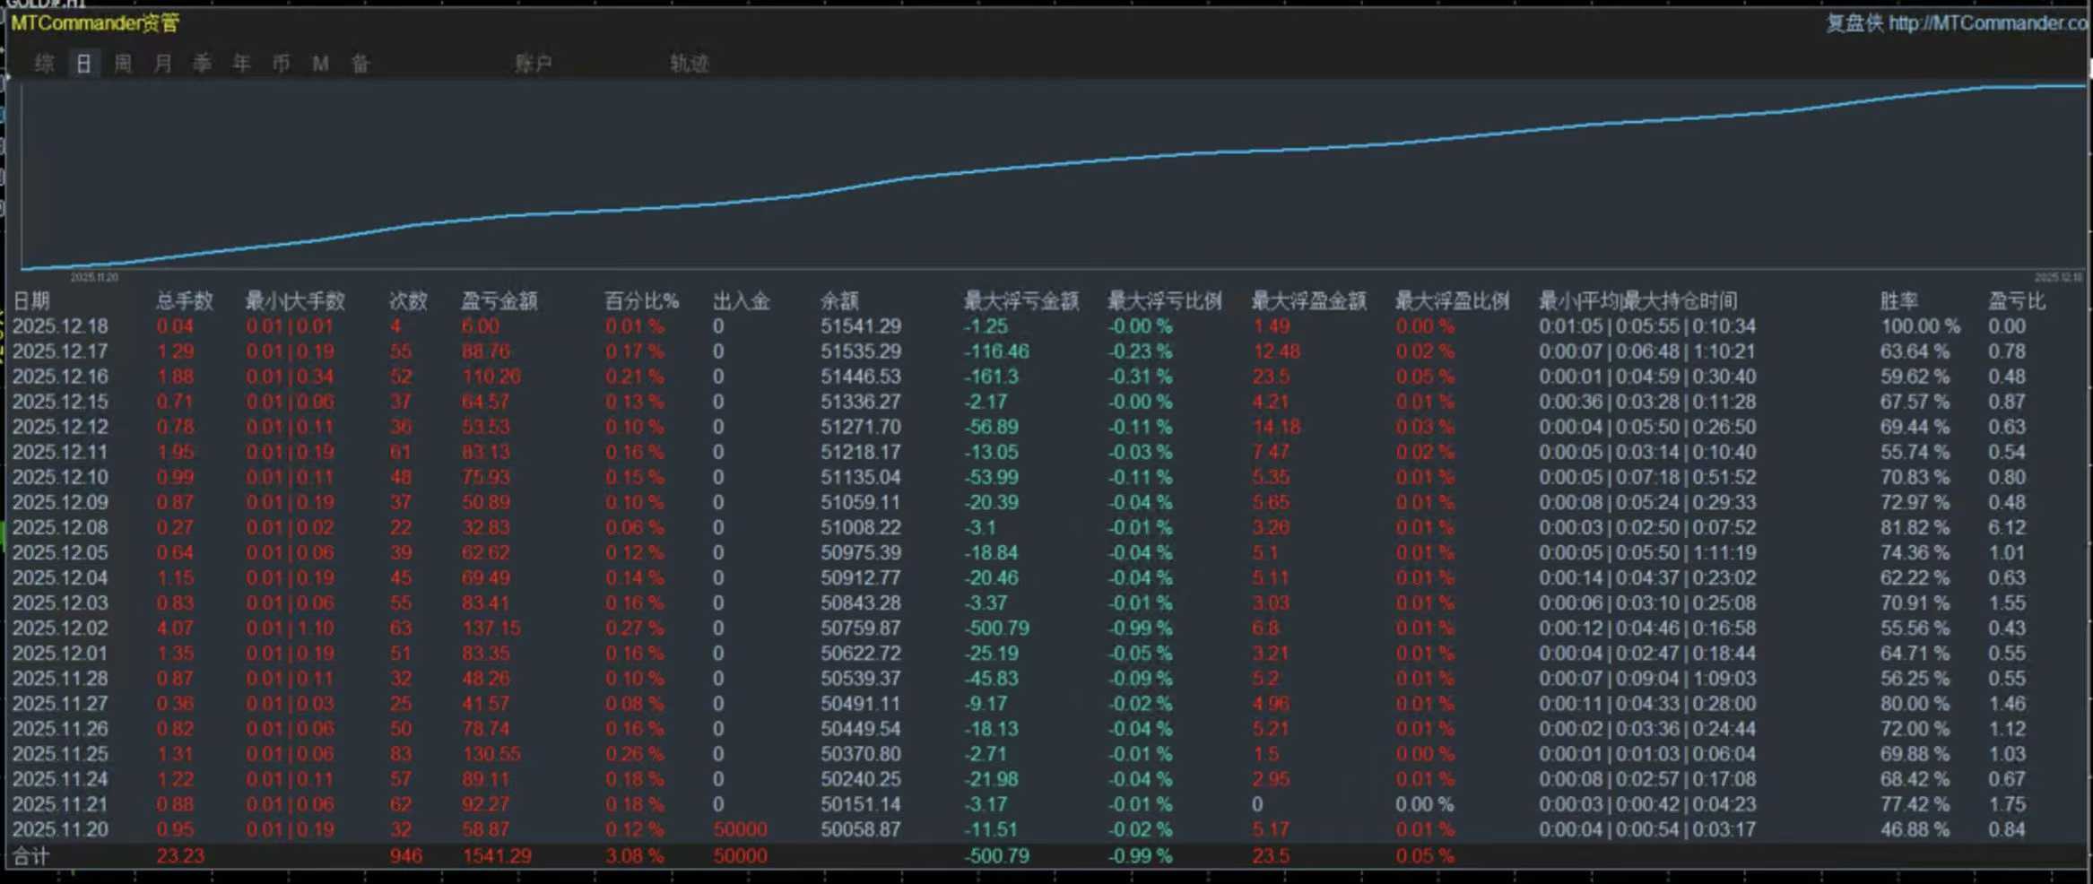Select the 日 daily tab
This screenshot has height=884, width=2093.
[x=83, y=64]
